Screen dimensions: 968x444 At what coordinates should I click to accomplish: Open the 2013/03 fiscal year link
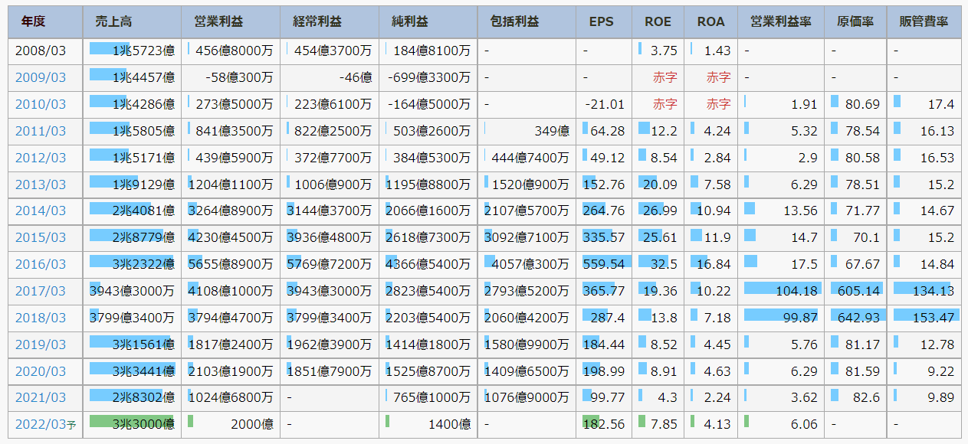point(41,184)
